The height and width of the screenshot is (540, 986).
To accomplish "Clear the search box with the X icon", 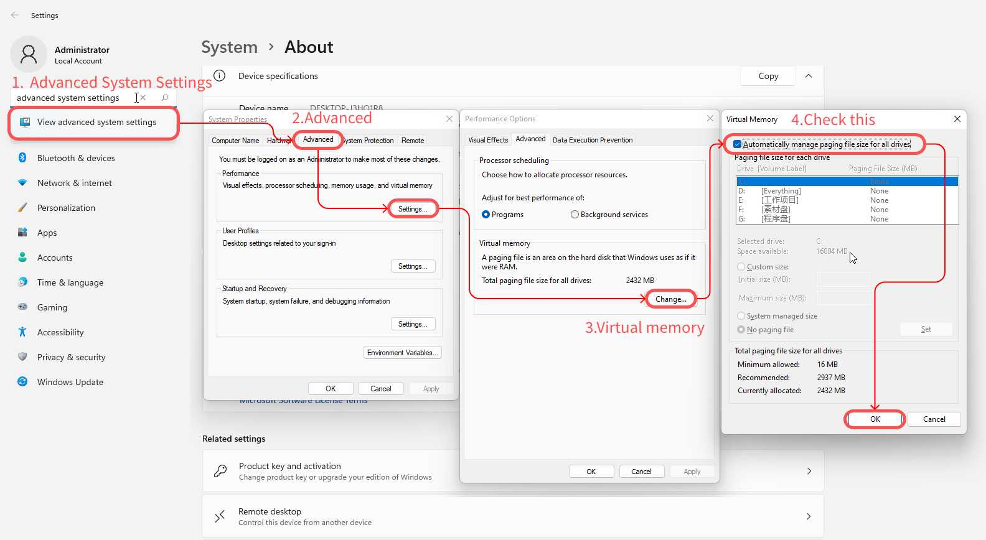I will (143, 98).
